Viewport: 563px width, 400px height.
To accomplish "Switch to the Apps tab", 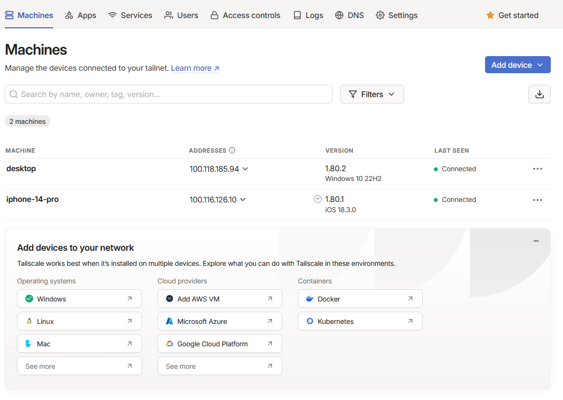I will click(80, 15).
